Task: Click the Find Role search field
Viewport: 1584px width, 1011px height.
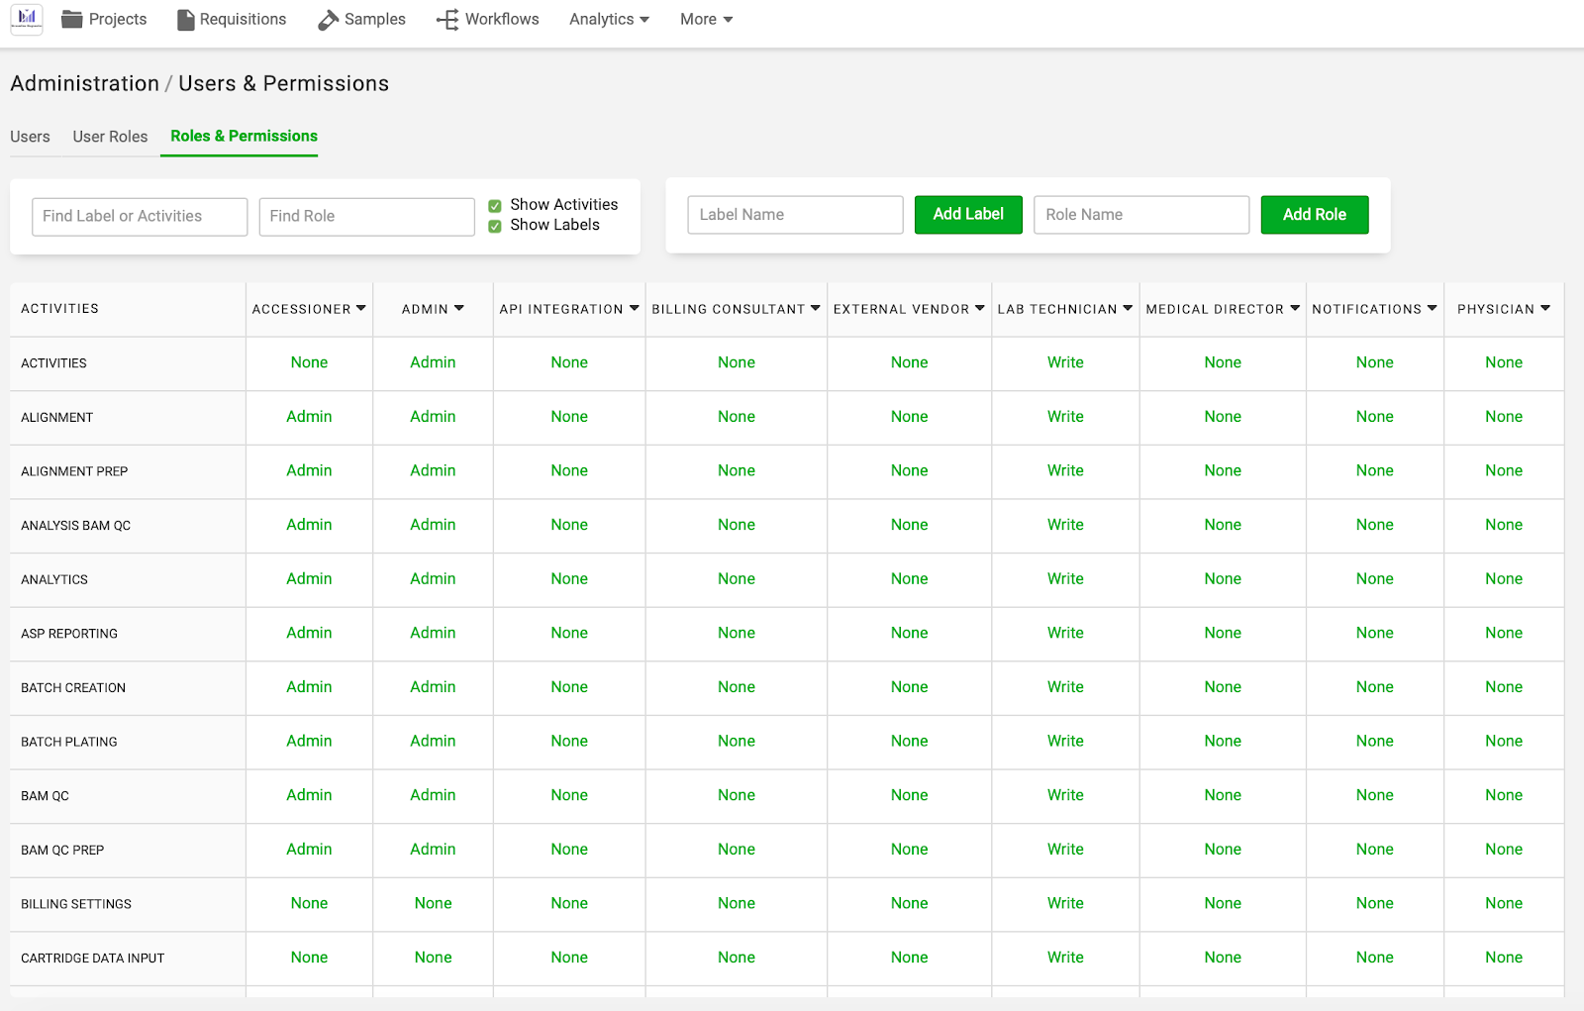Action: pos(366,216)
